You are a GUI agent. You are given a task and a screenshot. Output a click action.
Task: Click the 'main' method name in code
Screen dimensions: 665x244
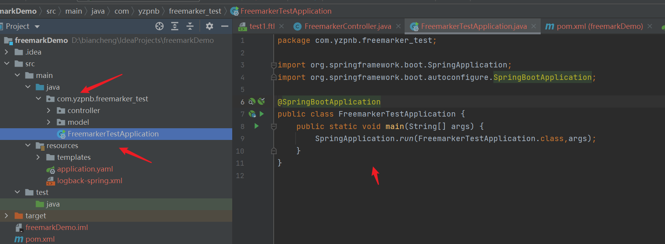coord(394,126)
